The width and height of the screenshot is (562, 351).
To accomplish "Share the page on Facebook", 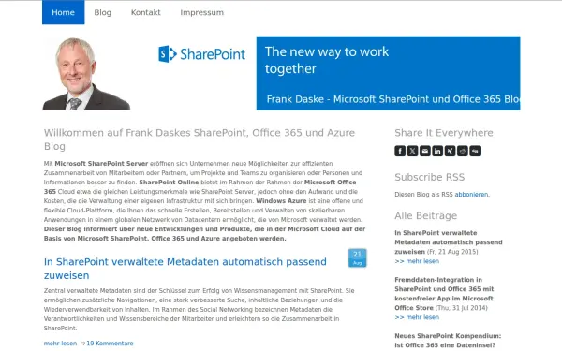I will coord(400,151).
